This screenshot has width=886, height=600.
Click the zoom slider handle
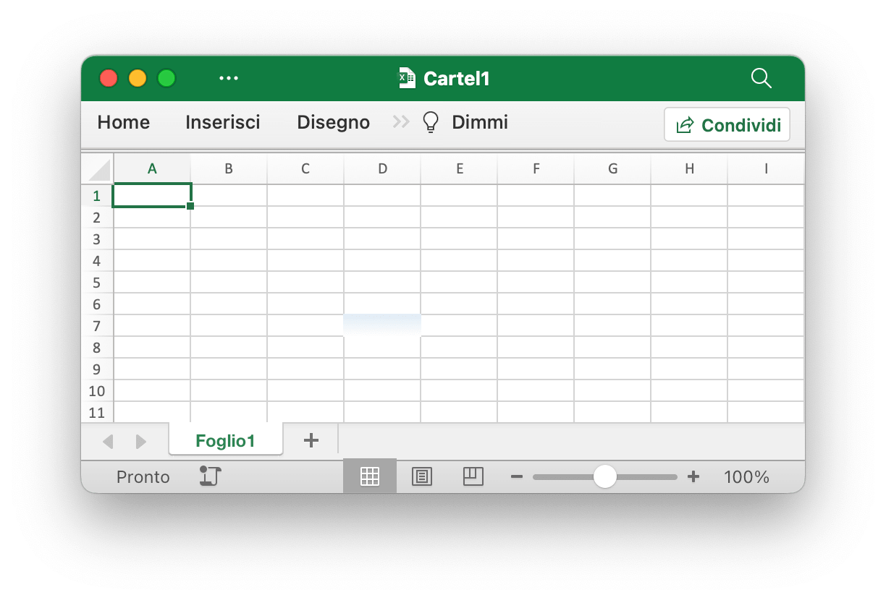click(x=604, y=476)
